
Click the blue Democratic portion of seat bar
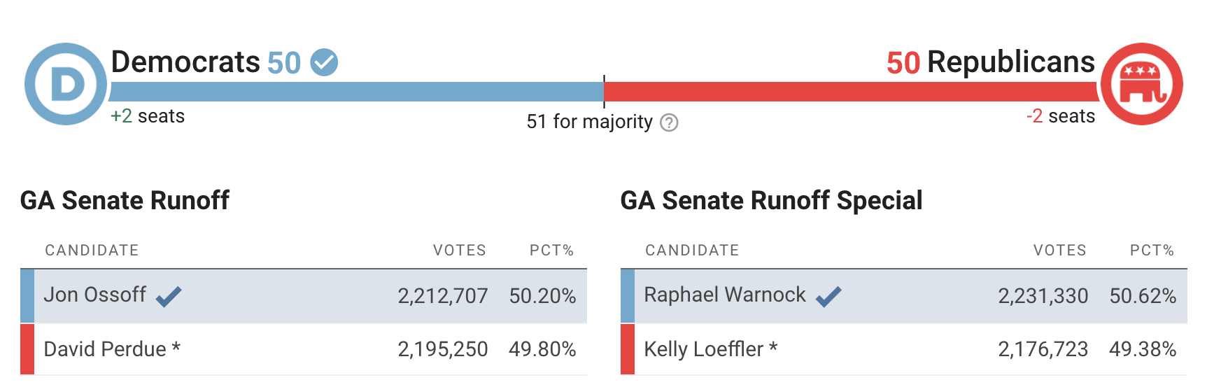tap(357, 92)
